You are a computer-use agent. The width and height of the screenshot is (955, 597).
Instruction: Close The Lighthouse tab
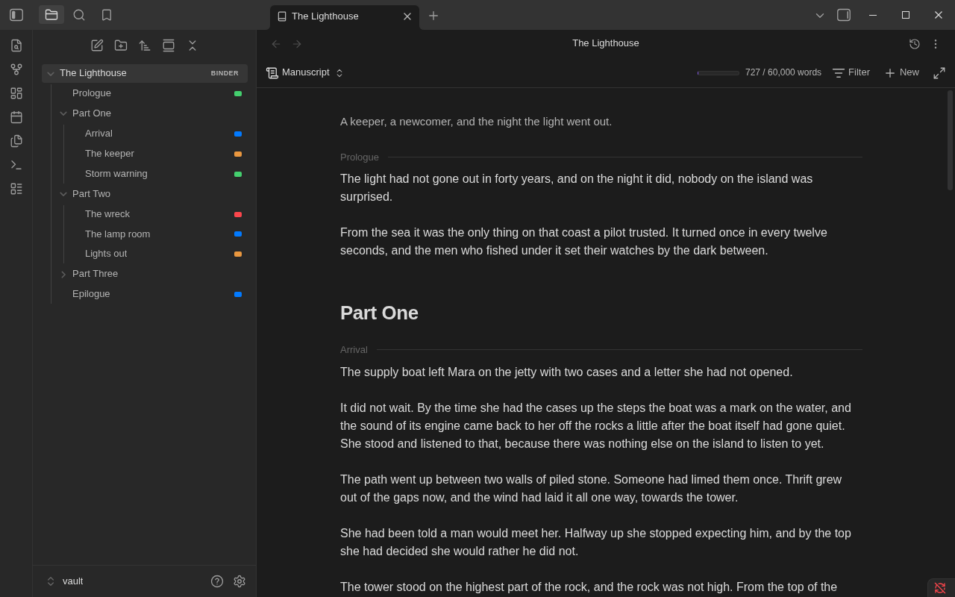(407, 16)
